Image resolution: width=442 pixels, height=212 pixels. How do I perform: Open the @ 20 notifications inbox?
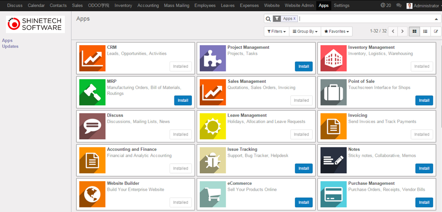pyautogui.click(x=386, y=6)
